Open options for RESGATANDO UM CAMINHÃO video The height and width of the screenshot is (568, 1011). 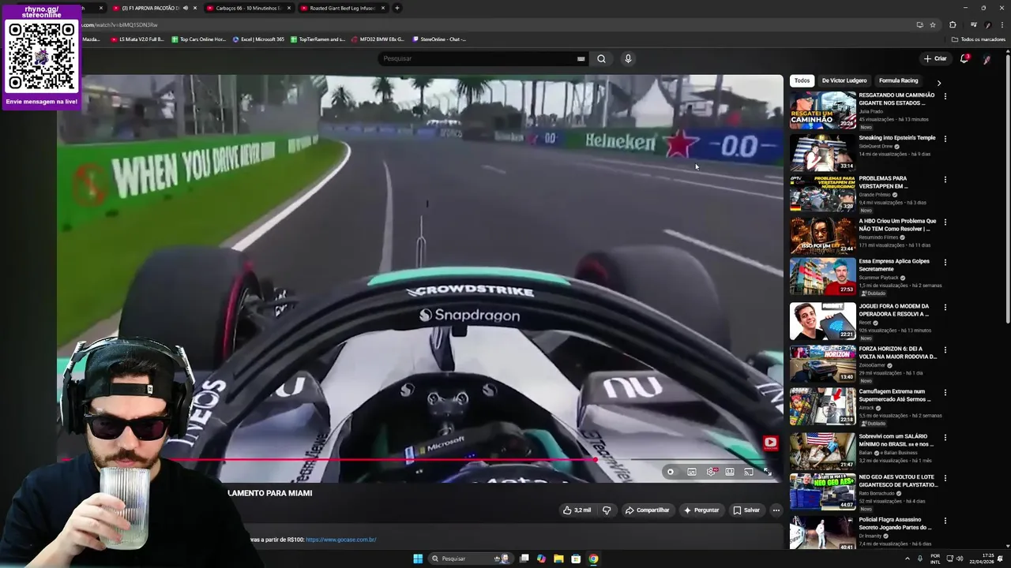(945, 96)
